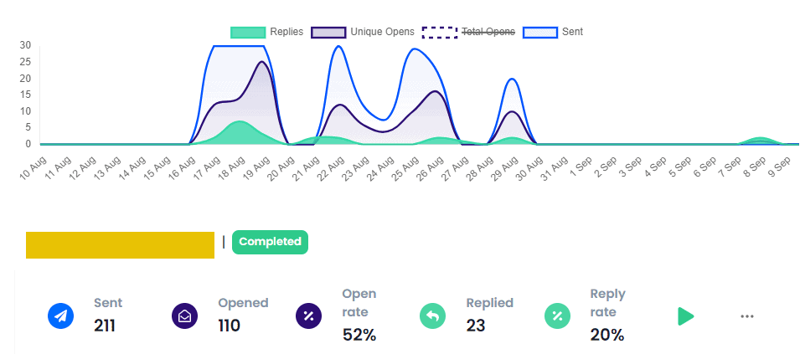Click the 22 Aug axis label
This screenshot has height=354, width=800.
tap(333, 167)
